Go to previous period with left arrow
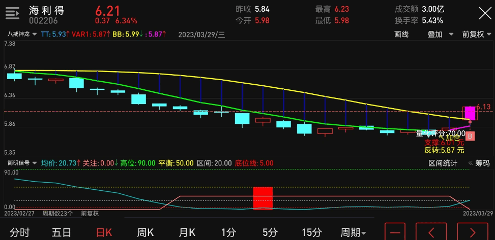The width and height of the screenshot is (495, 240). [x=431, y=233]
